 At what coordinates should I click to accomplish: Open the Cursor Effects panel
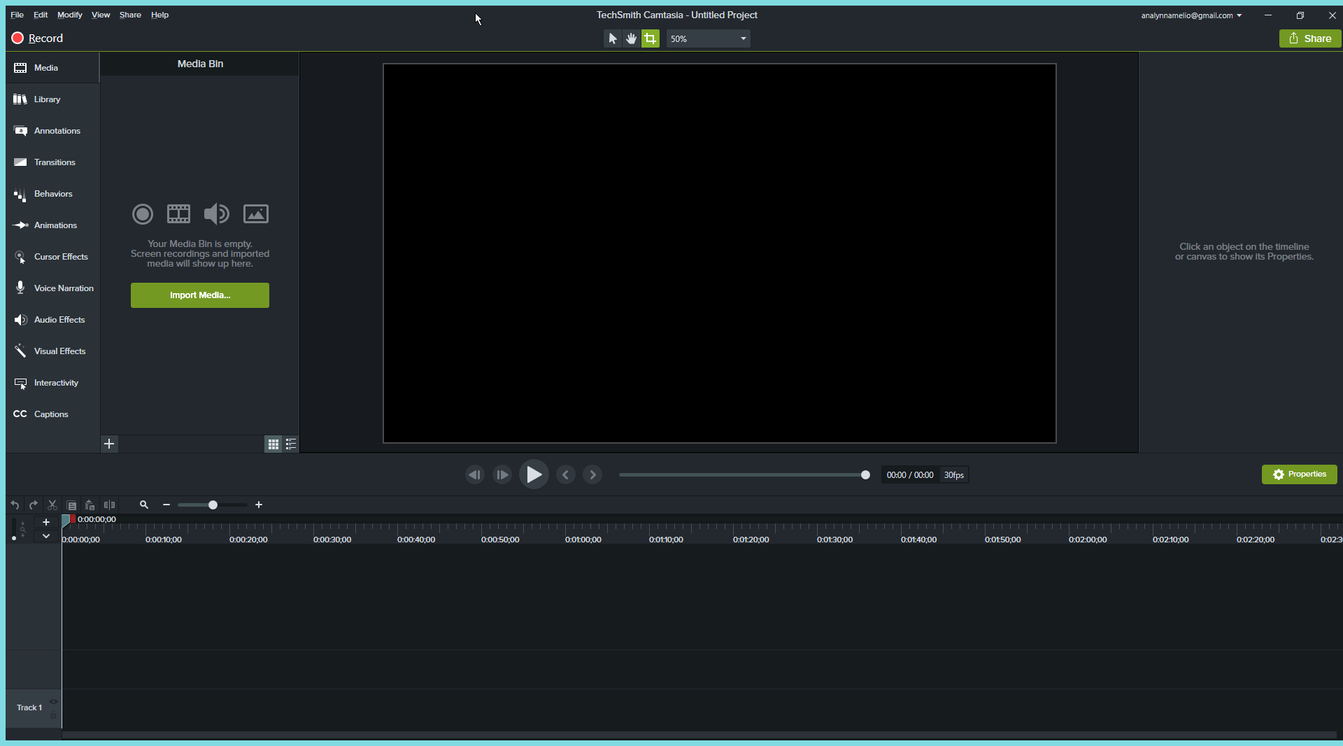(x=52, y=257)
